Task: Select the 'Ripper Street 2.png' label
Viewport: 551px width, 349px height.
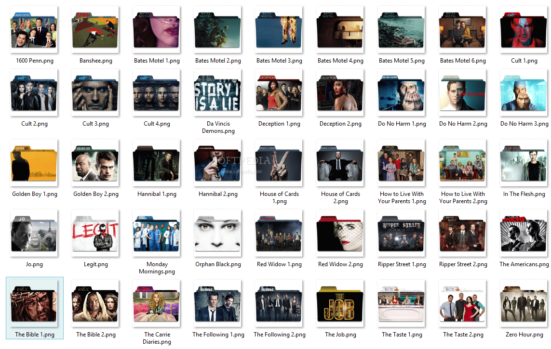Action: click(x=463, y=264)
